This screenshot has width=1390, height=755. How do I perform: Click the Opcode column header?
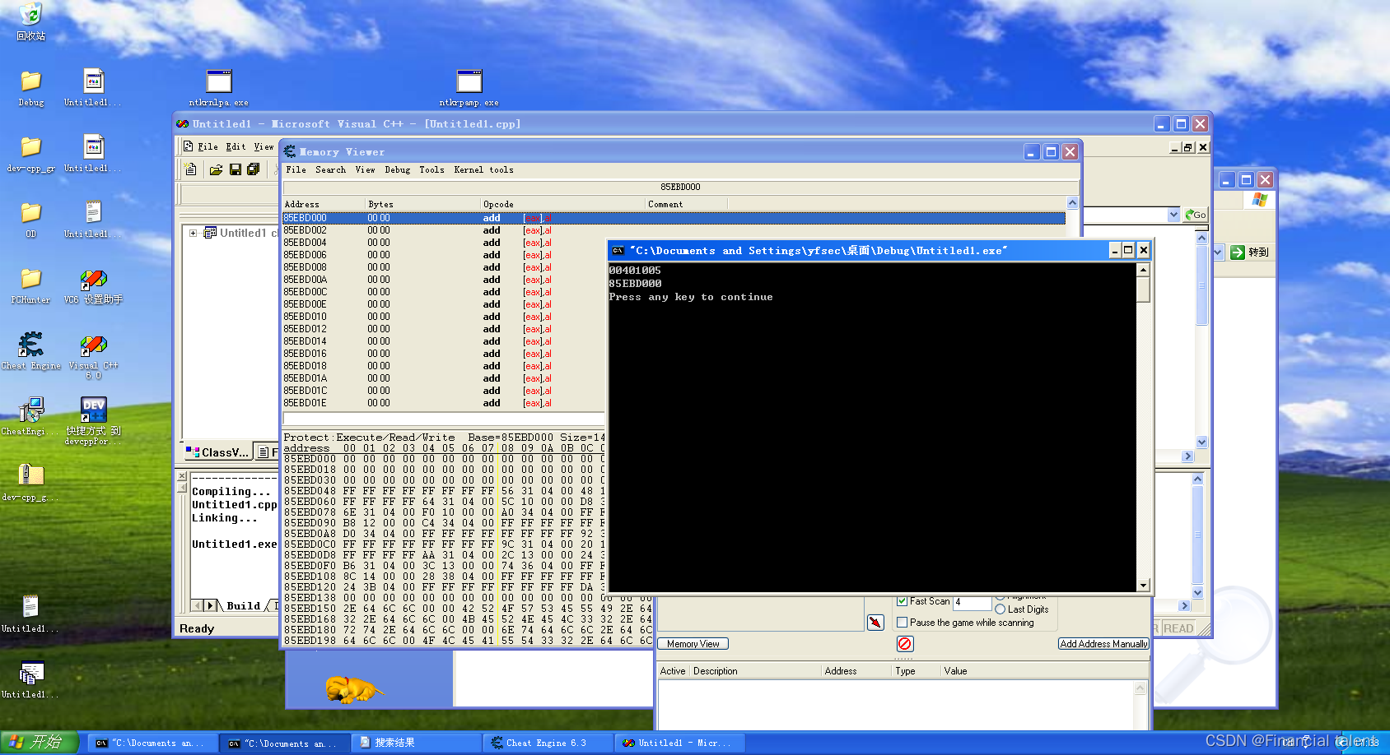coord(562,204)
